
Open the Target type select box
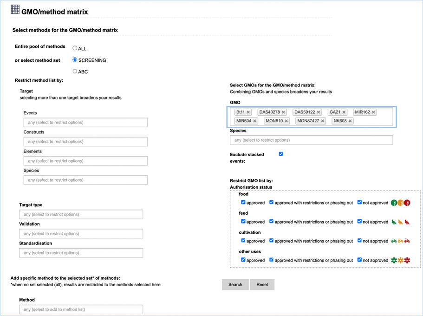click(81, 214)
